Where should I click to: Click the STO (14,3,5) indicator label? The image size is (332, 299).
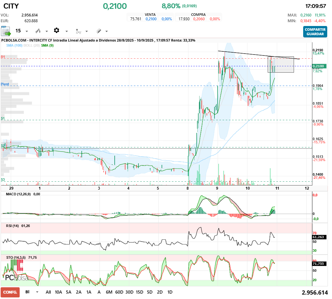pyautogui.click(x=16, y=258)
